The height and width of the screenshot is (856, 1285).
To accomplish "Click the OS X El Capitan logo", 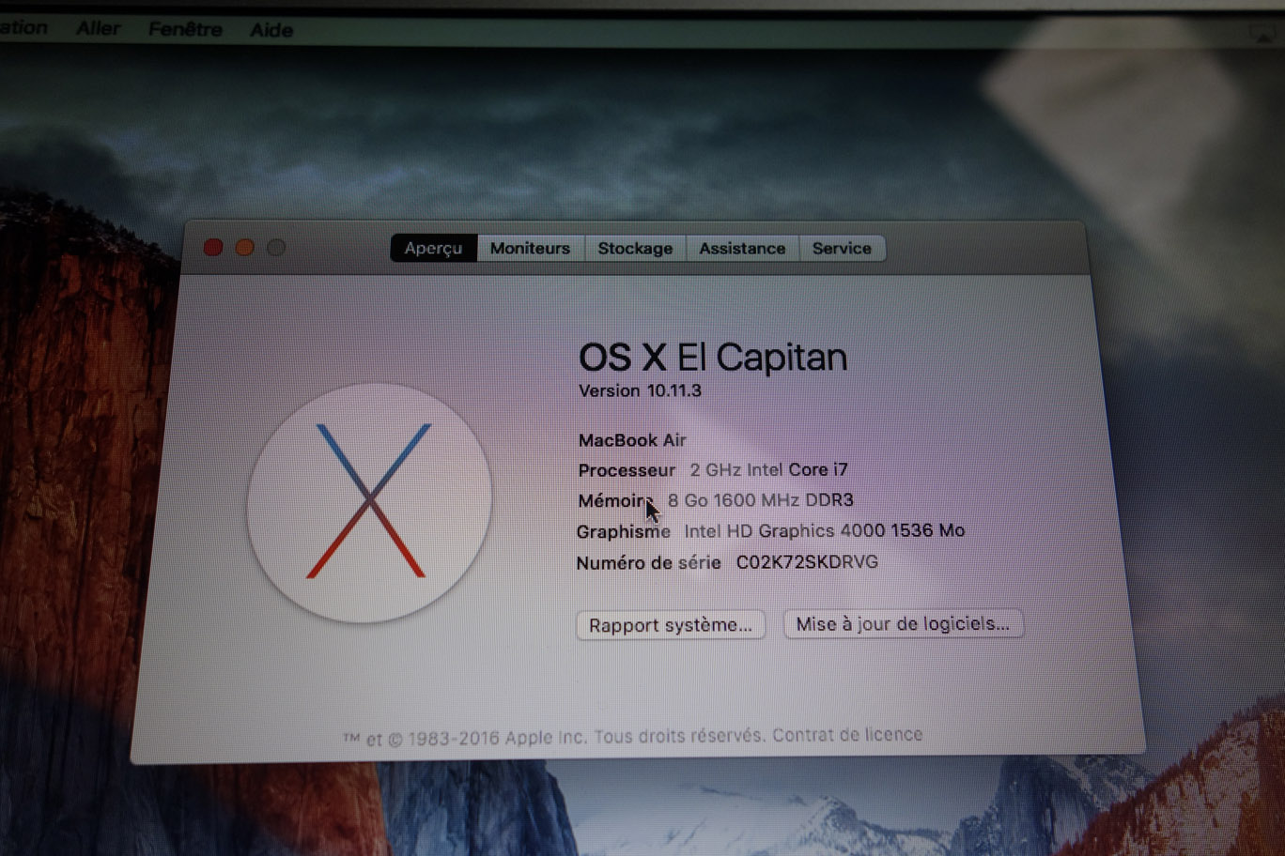I will pyautogui.click(x=369, y=502).
